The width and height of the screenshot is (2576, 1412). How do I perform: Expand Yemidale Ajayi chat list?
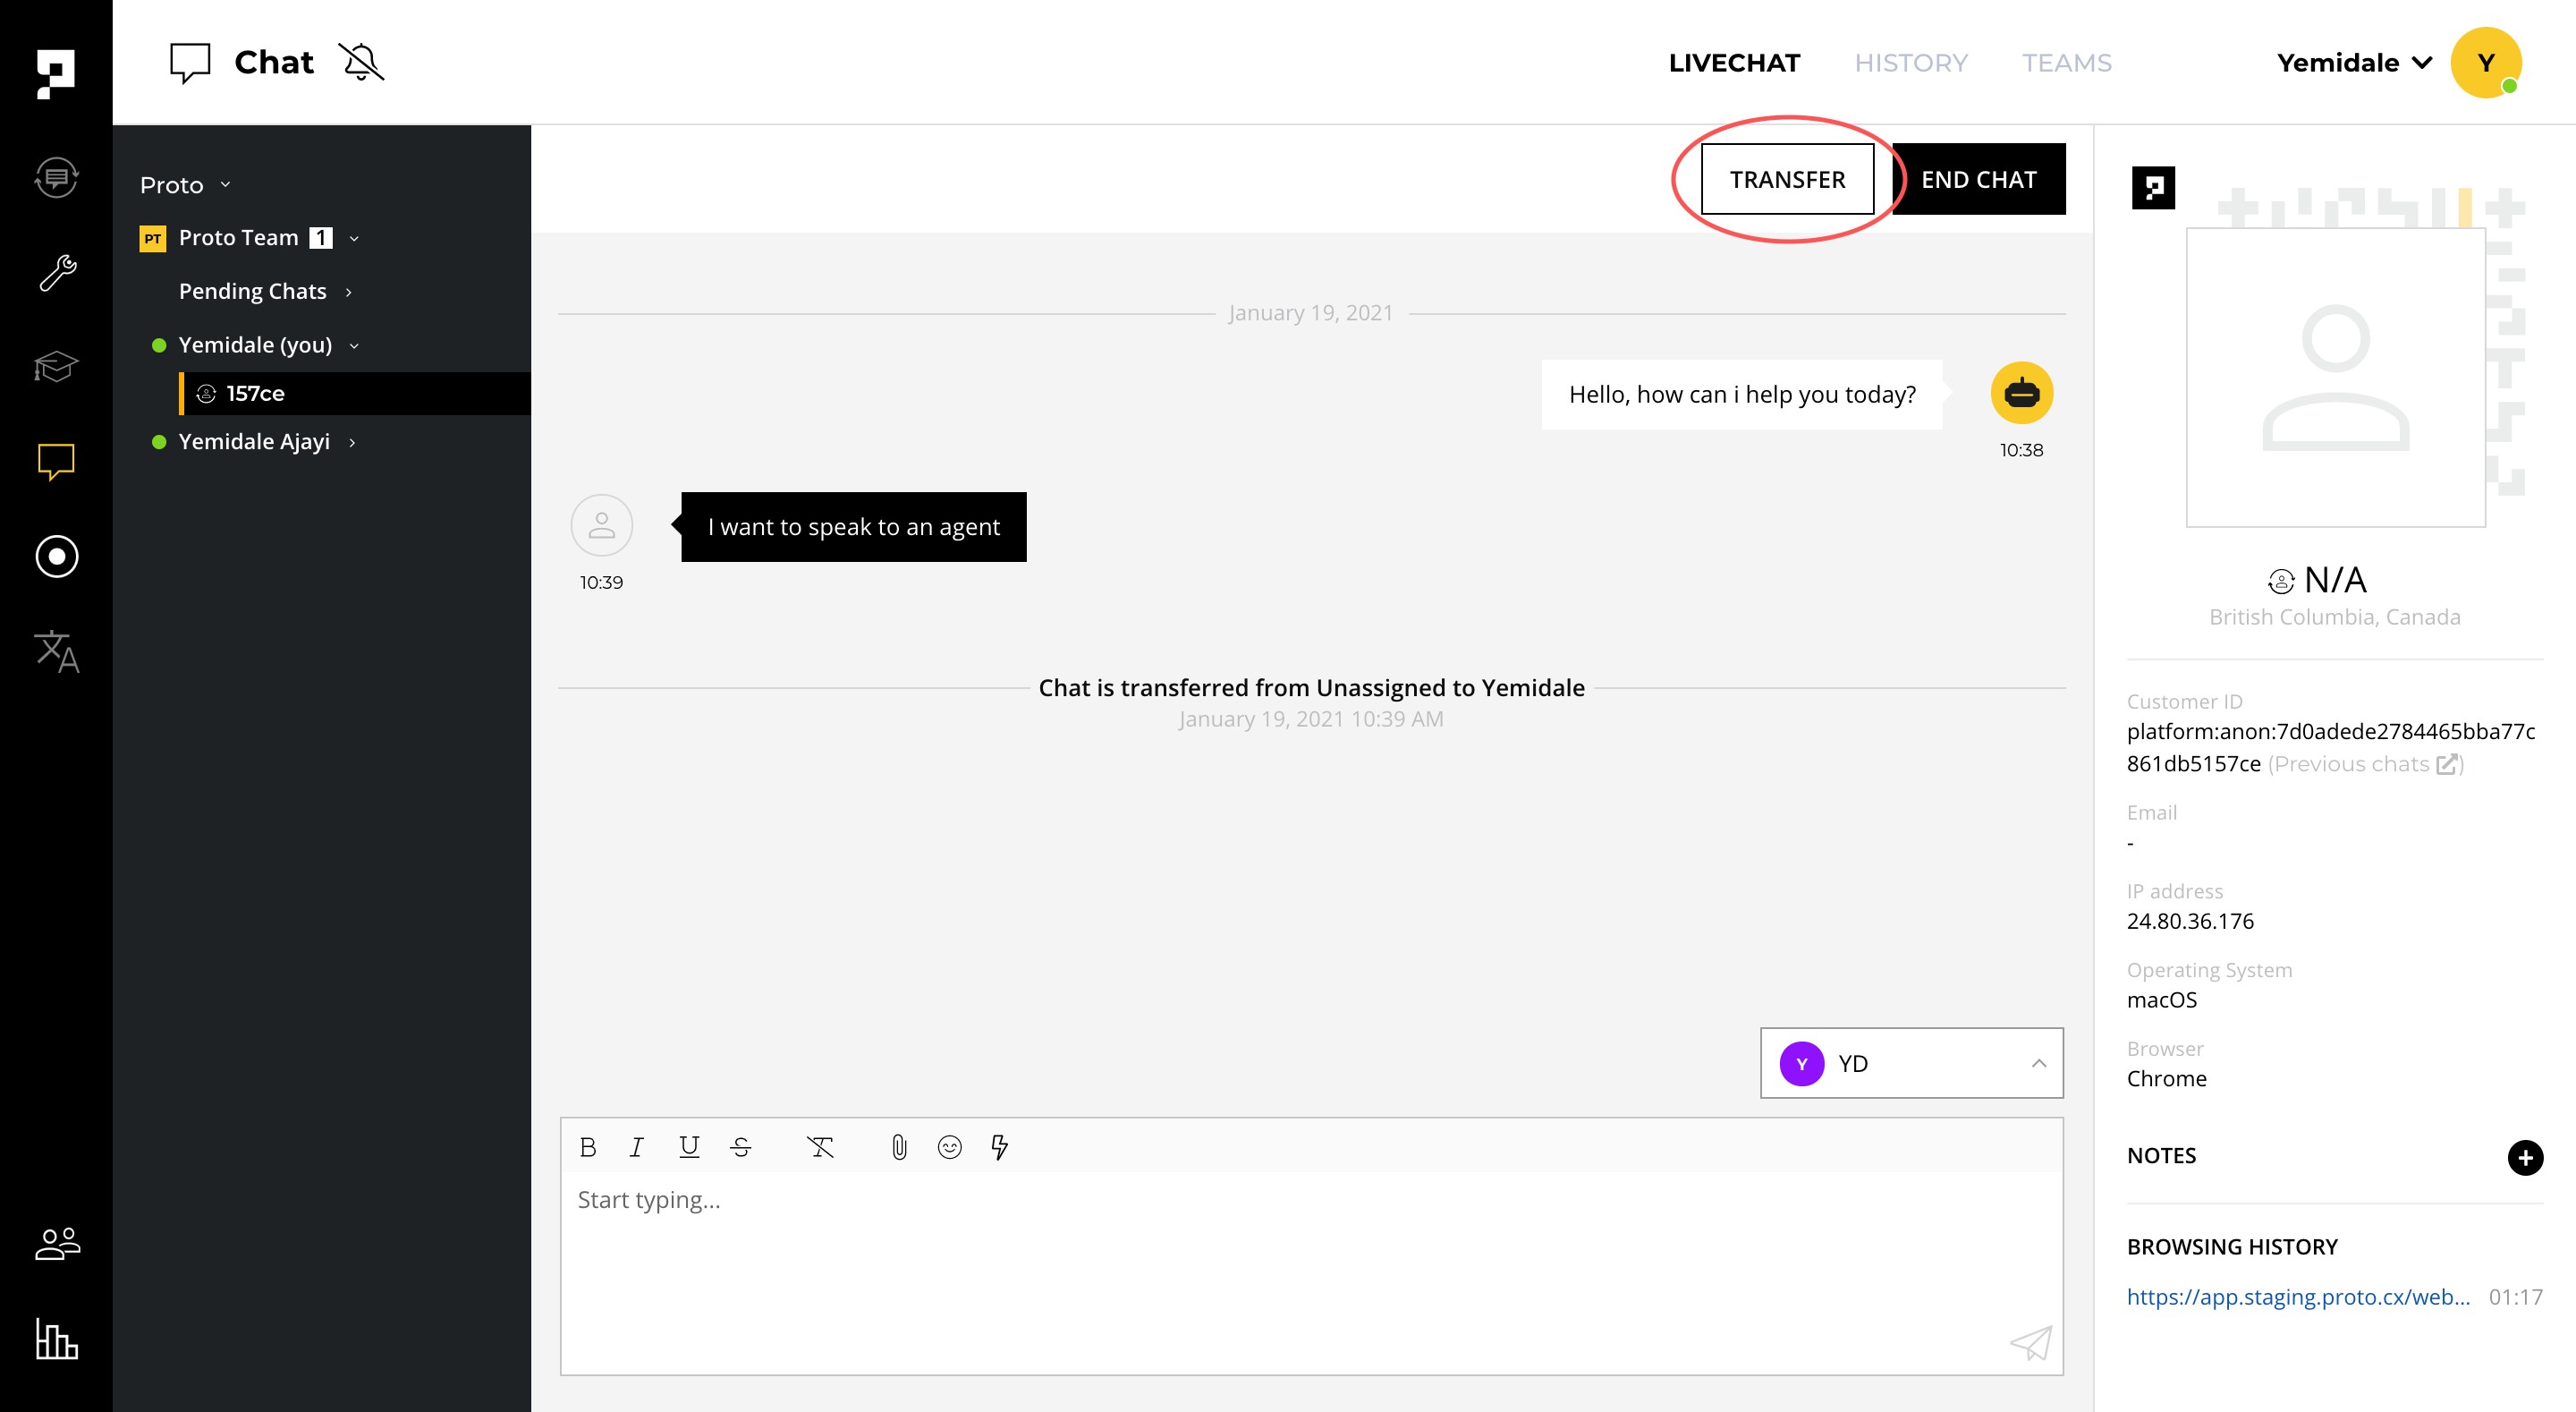pyautogui.click(x=352, y=442)
